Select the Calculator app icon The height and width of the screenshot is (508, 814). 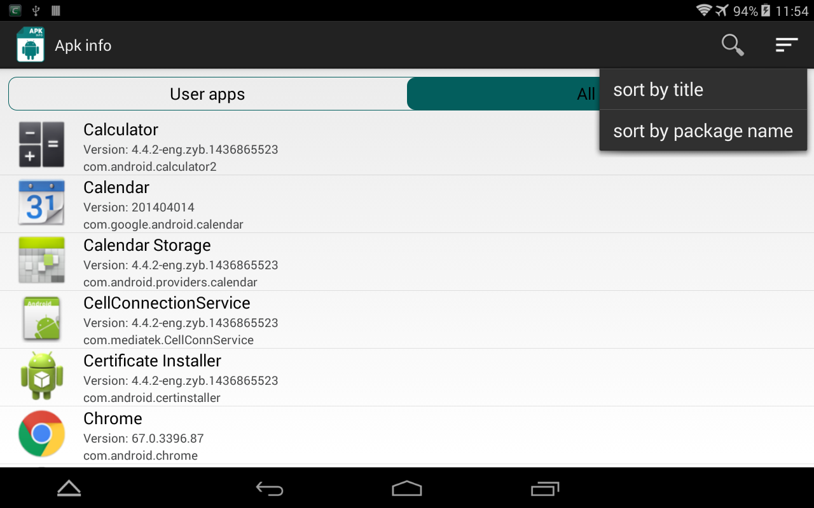click(x=41, y=145)
